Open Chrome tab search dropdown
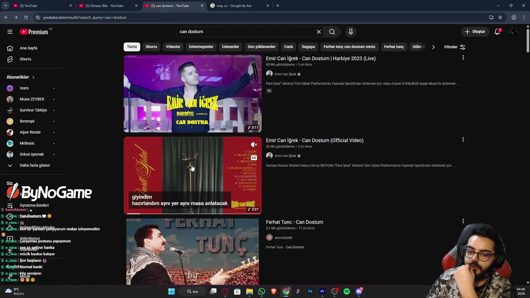Screen dimensions: 530x298 [x=5, y=6]
